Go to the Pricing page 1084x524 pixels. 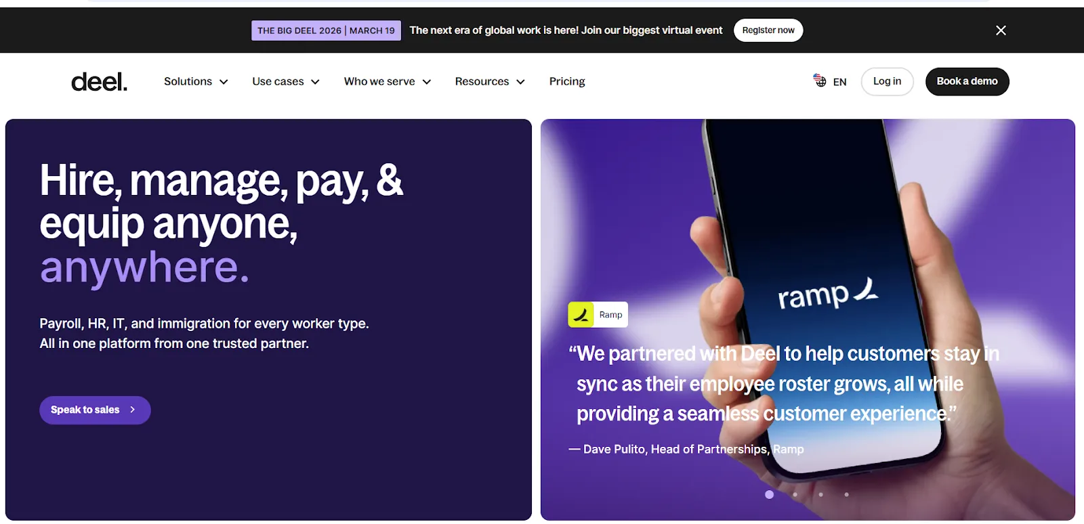[x=567, y=81]
